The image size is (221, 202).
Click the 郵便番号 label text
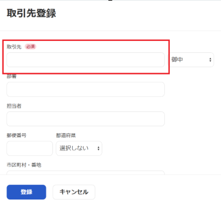click(17, 135)
